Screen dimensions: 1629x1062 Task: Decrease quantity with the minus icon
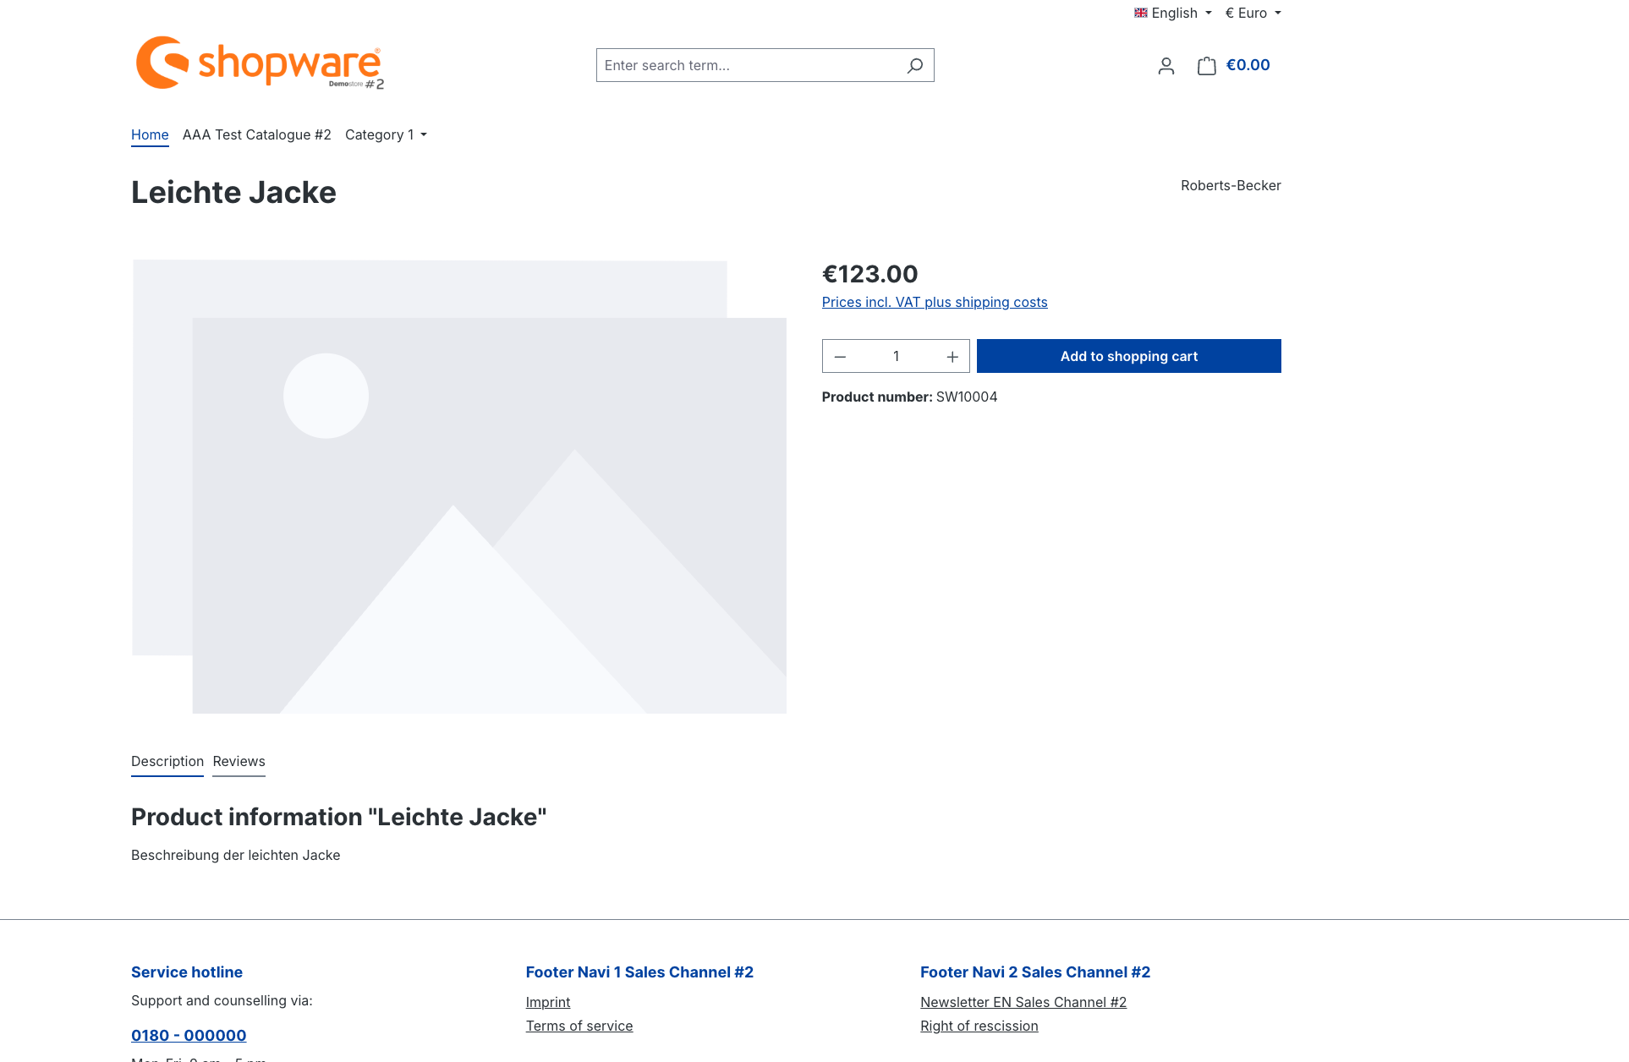pyautogui.click(x=840, y=357)
